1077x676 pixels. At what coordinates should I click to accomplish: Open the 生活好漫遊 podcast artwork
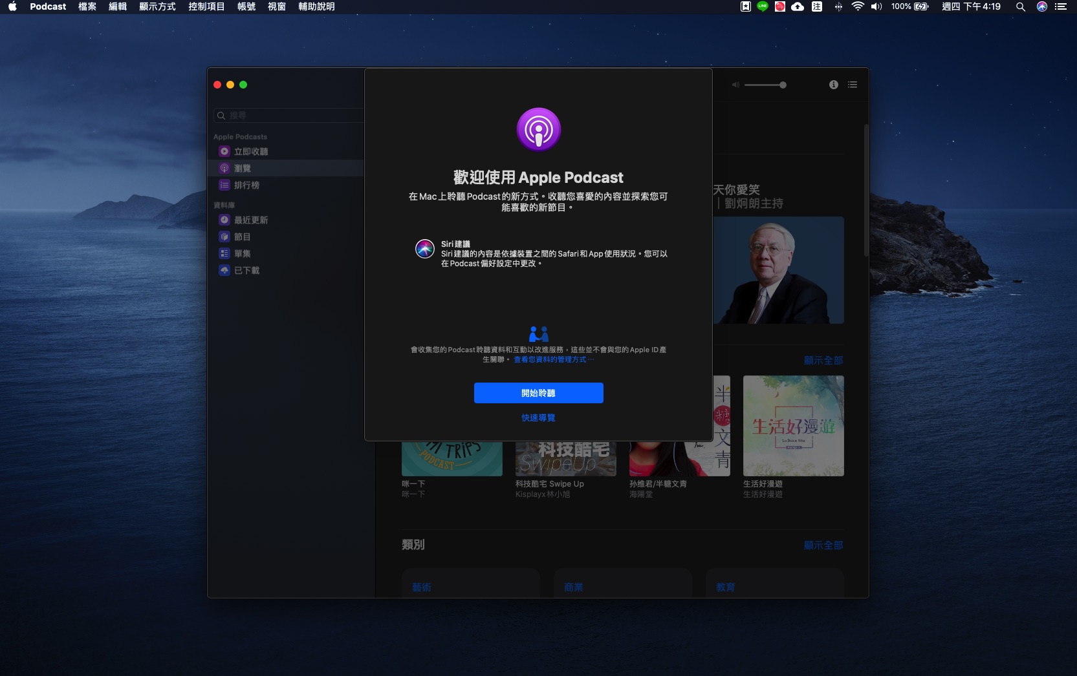[794, 426]
